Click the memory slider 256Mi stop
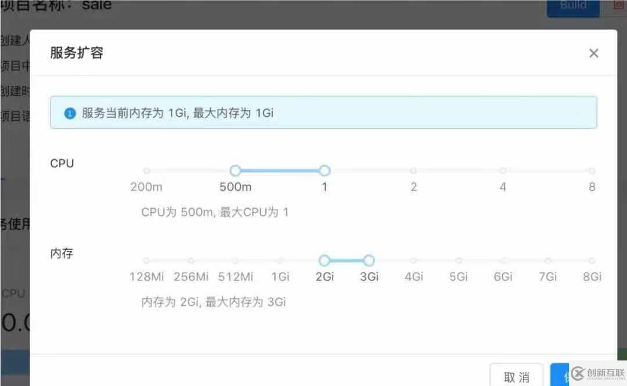Viewport: 627px width, 386px height. click(191, 261)
